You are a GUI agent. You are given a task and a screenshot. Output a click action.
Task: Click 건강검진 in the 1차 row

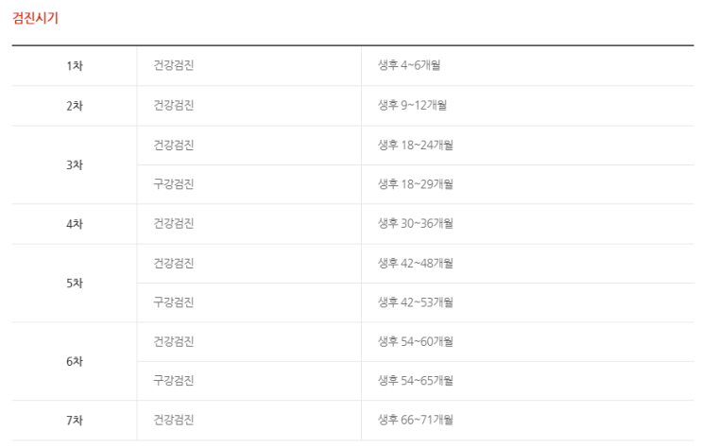(174, 66)
